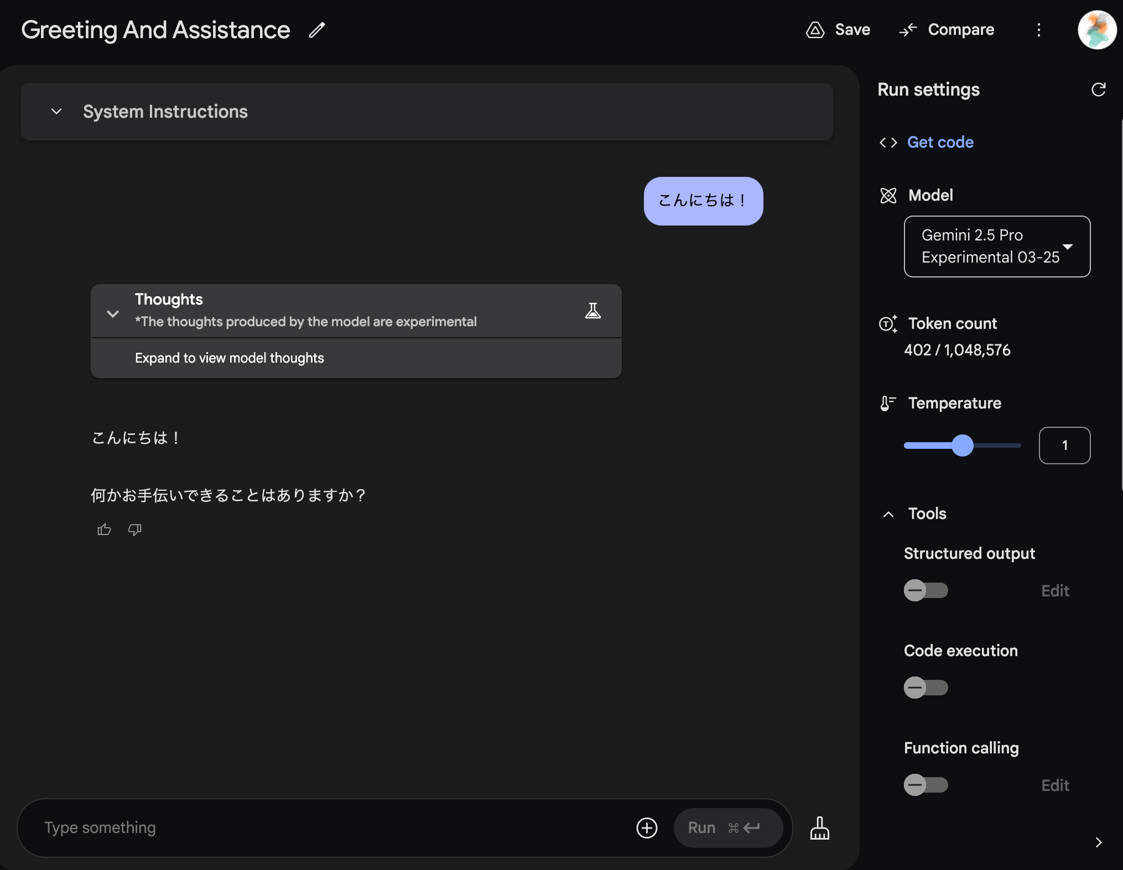Open the three-dot more options menu

[x=1038, y=30]
